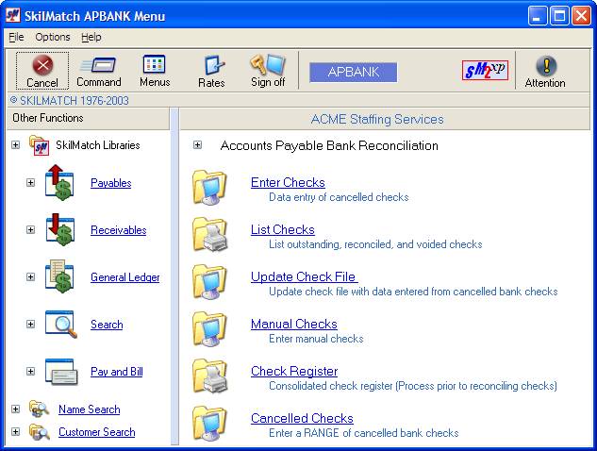Open the Enter Checks link
Viewport: 597px width, 451px height.
[288, 182]
